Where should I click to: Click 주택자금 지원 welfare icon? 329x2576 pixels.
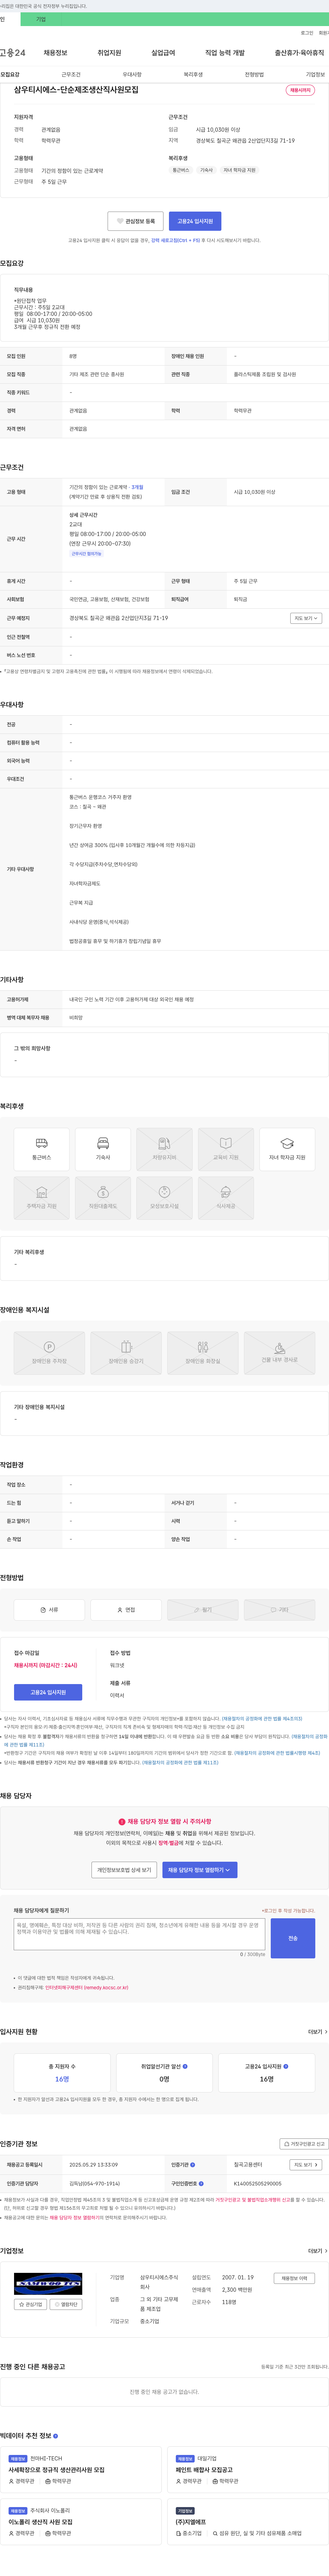(x=42, y=1198)
